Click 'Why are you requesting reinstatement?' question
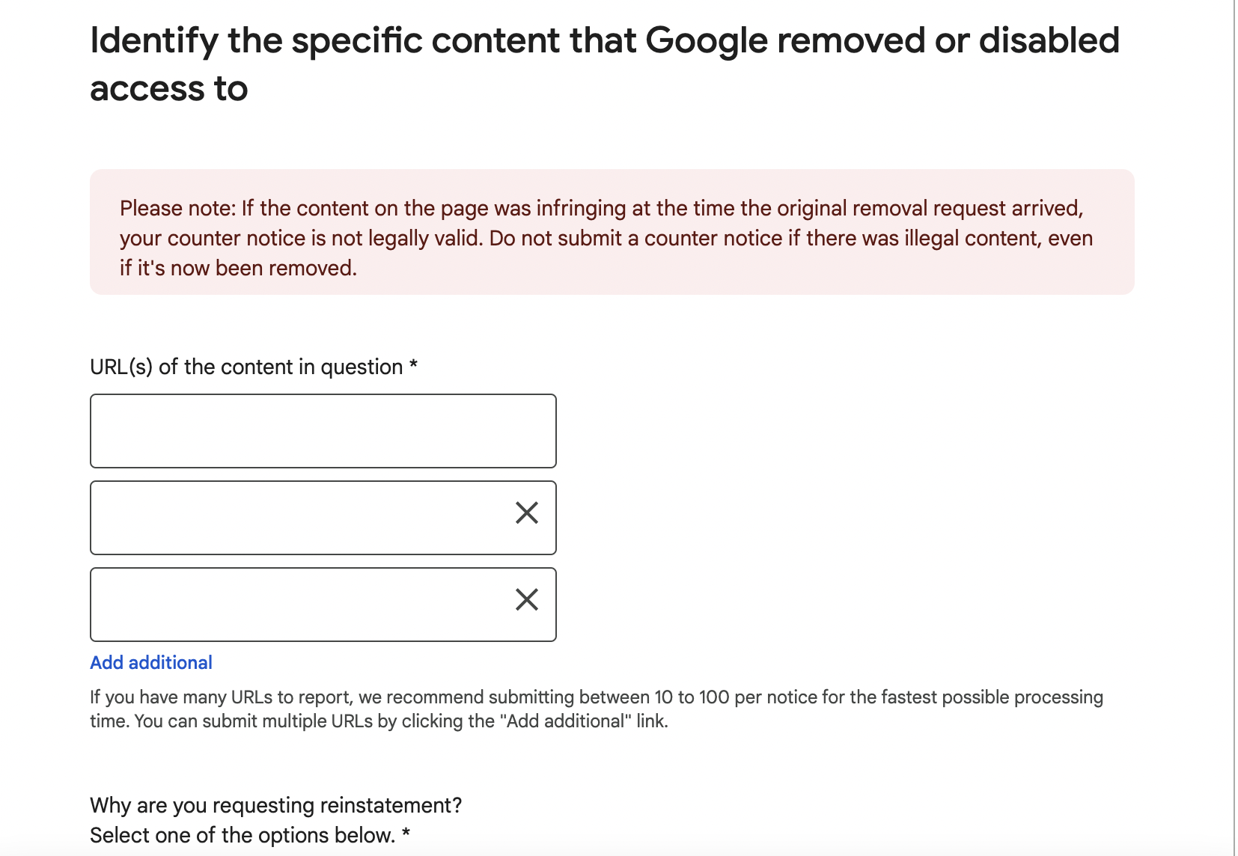 click(x=275, y=805)
